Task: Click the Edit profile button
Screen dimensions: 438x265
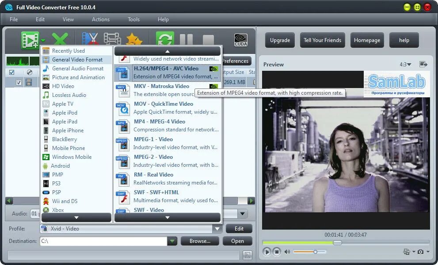Action: pyautogui.click(x=239, y=228)
